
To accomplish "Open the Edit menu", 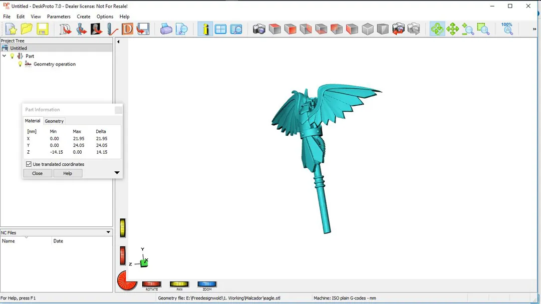I will point(21,16).
